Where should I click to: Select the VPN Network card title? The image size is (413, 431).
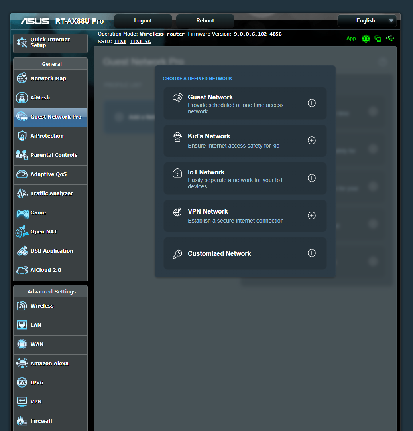[x=208, y=211]
